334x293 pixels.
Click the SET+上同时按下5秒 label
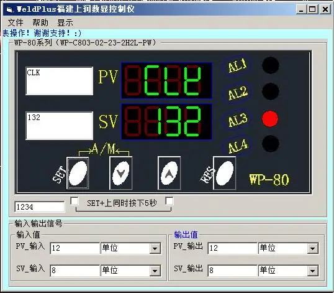pos(122,203)
